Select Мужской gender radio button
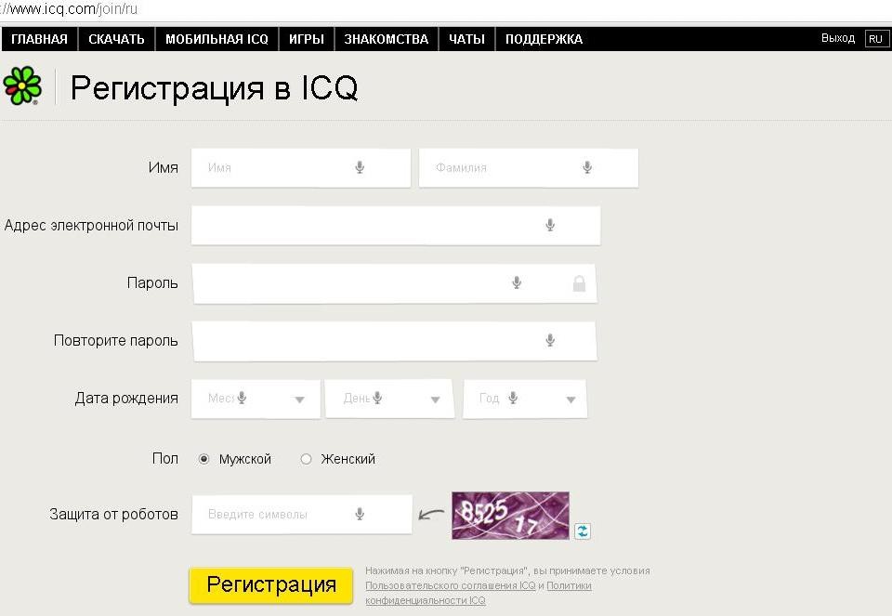Screen dimensions: 892x616 (x=203, y=459)
